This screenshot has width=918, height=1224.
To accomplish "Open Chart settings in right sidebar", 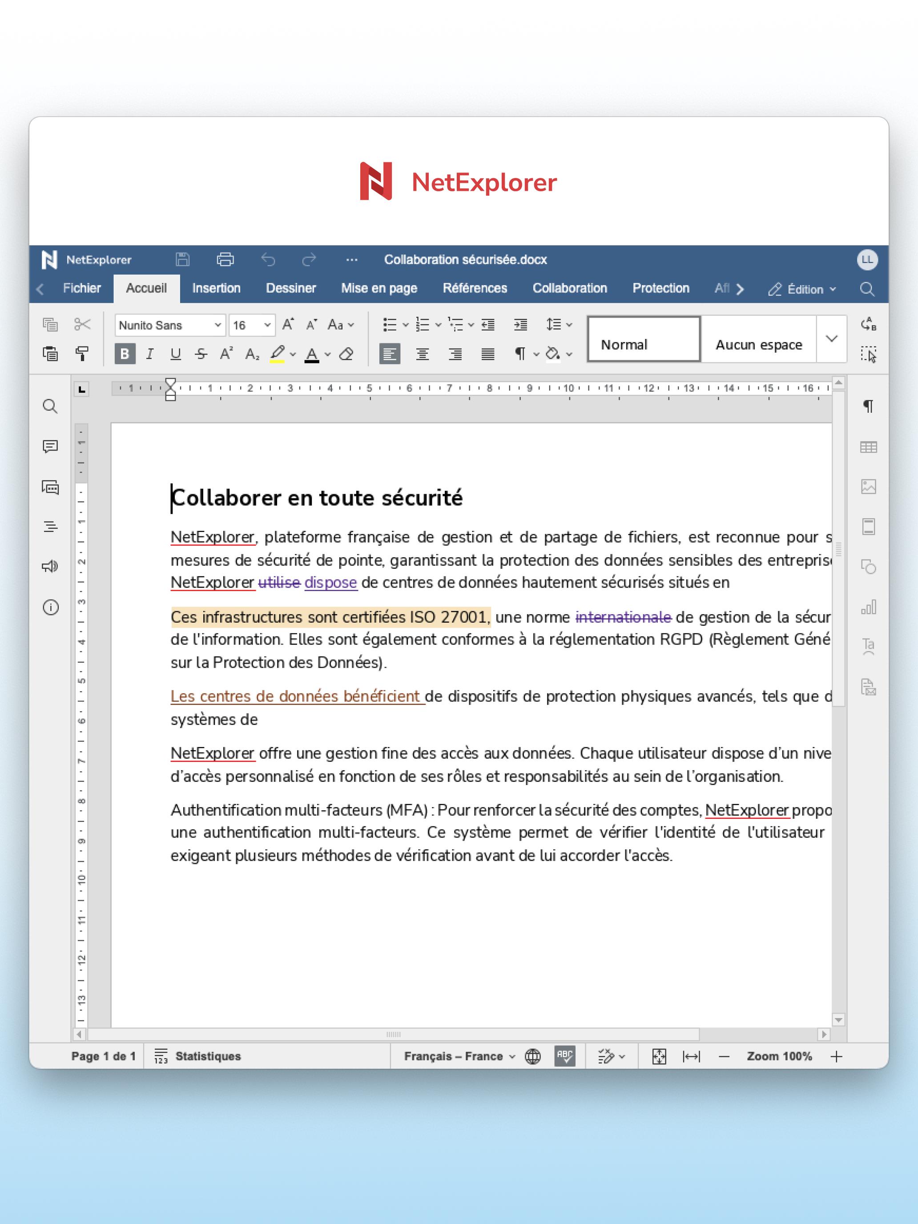I will tap(868, 607).
